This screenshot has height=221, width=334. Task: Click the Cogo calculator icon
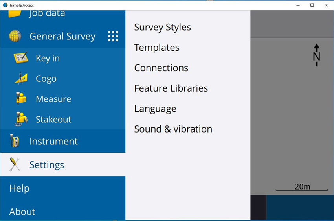tap(21, 79)
